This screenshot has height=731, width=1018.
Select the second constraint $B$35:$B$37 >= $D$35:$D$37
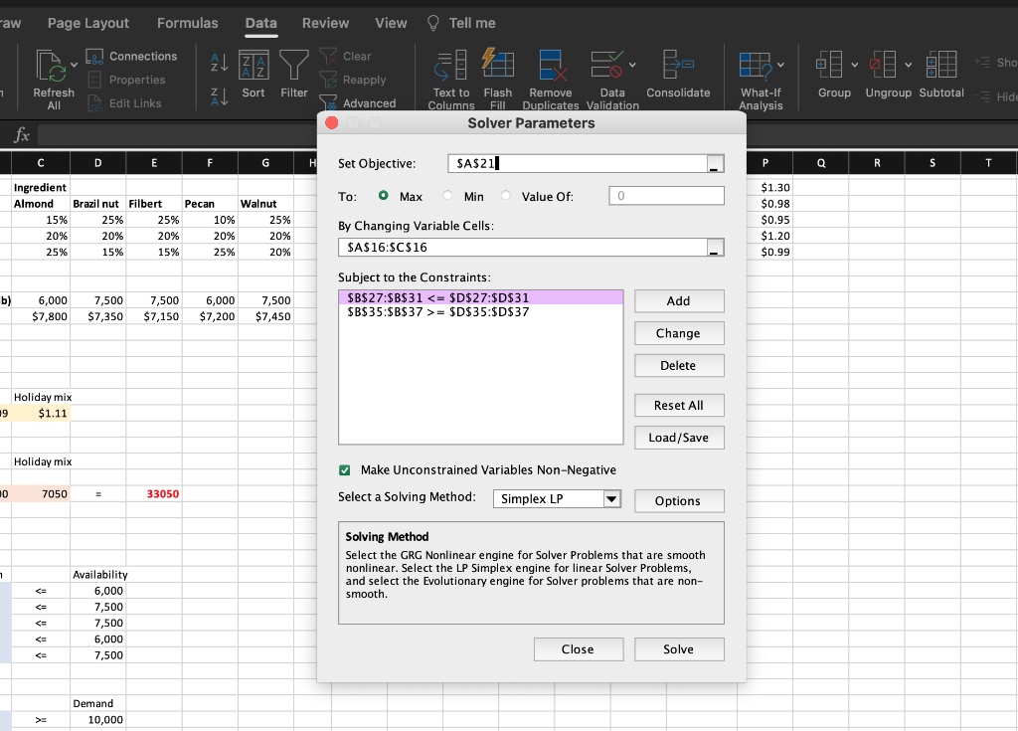coord(437,312)
